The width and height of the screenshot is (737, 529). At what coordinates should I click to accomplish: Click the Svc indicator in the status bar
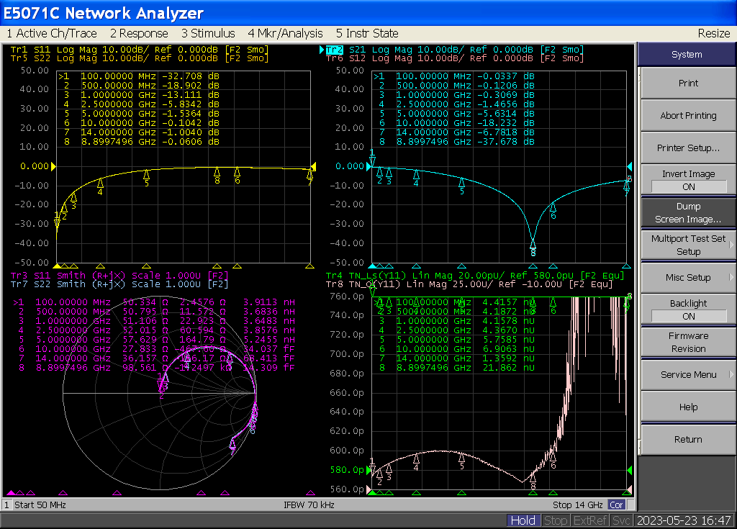[622, 520]
